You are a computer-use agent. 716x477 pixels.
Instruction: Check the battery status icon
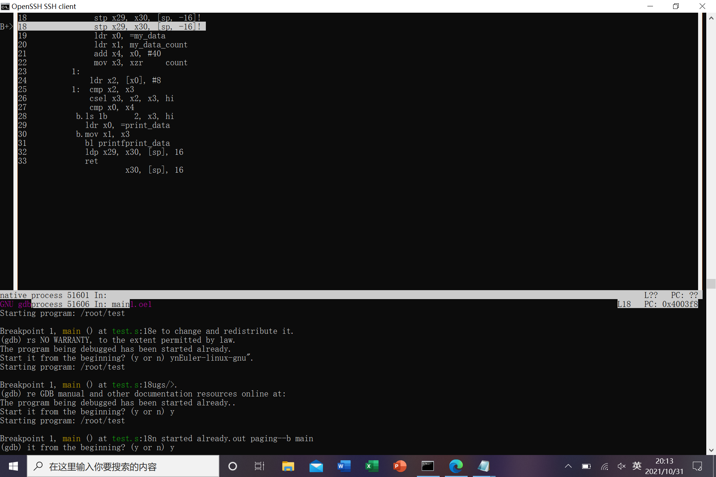pos(586,466)
